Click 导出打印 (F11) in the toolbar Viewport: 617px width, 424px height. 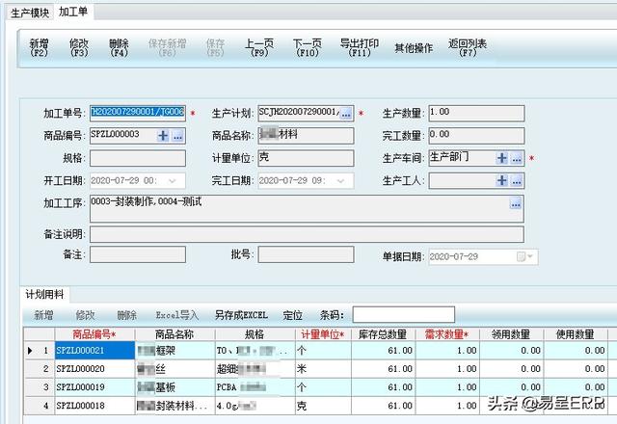(x=359, y=48)
